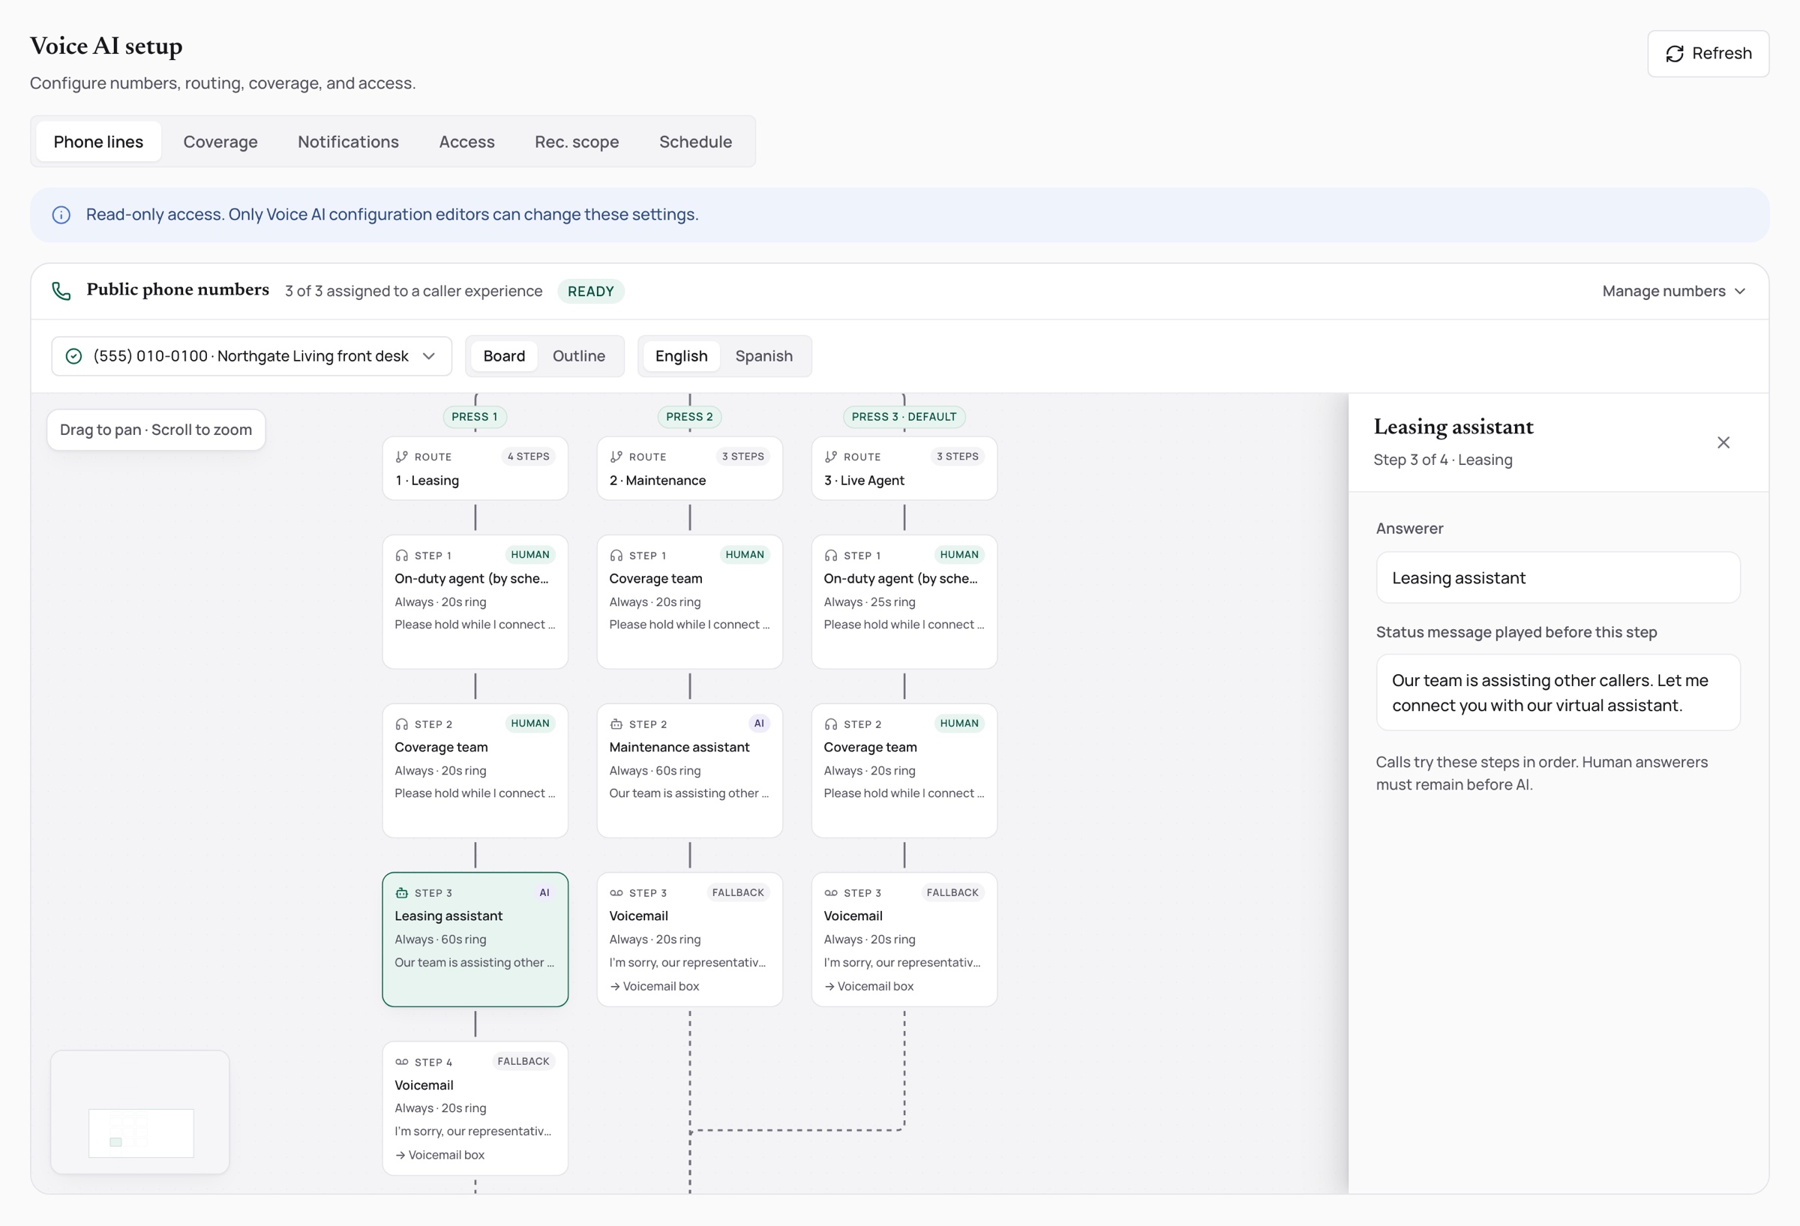Click branch icon on 3 · Live Agent route
The image size is (1800, 1226).
[830, 457]
